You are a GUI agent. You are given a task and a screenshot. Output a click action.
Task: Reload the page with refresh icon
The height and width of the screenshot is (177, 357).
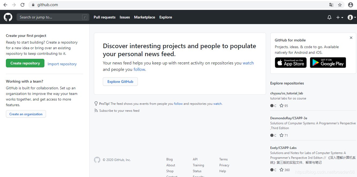coord(22,5)
